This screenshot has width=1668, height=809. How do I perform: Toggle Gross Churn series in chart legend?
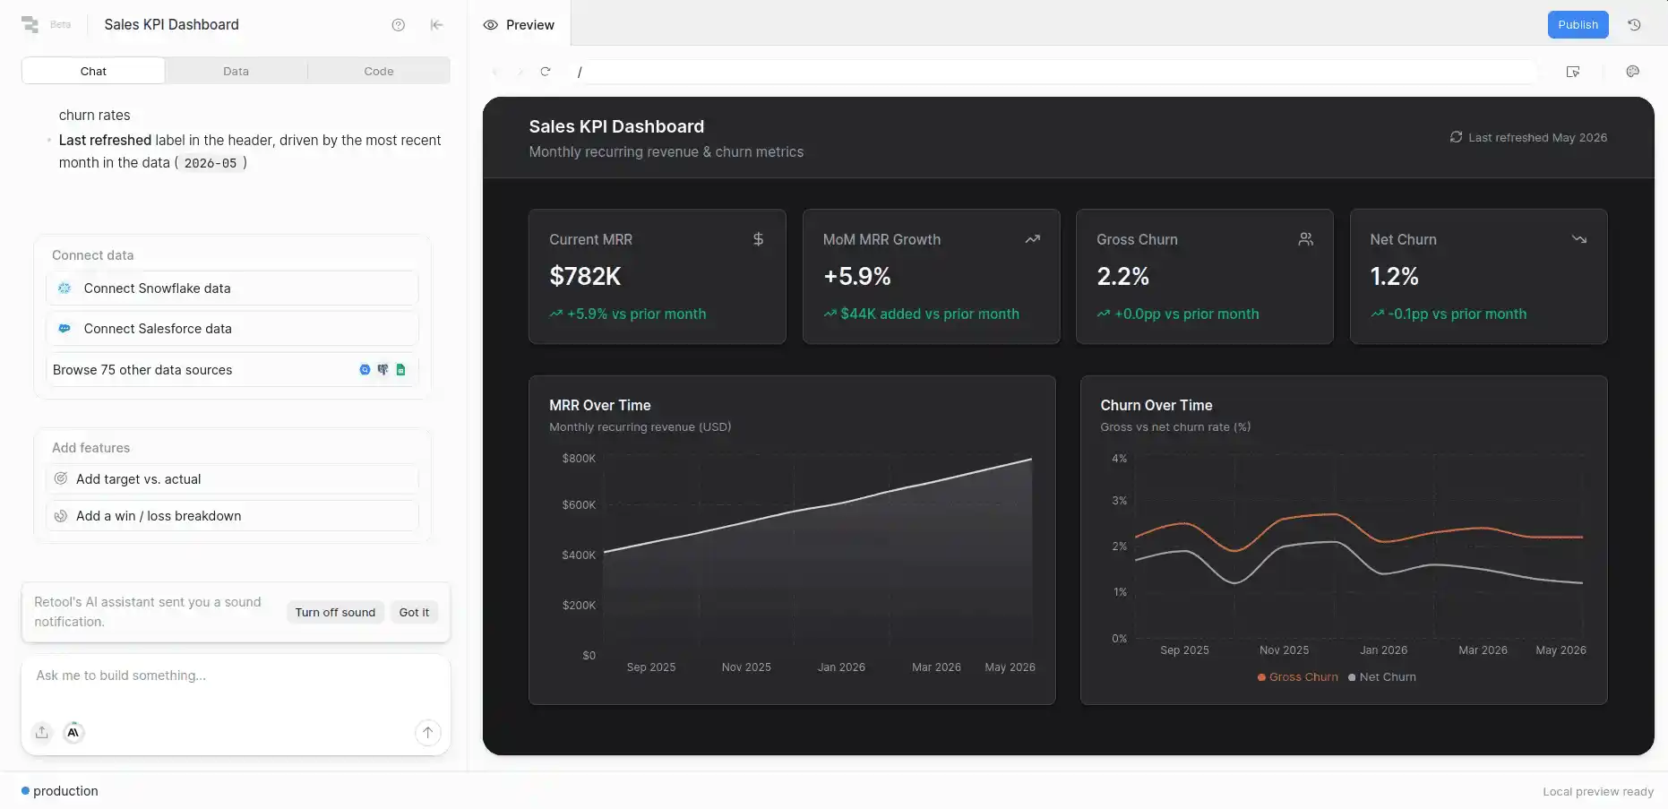tap(1298, 677)
